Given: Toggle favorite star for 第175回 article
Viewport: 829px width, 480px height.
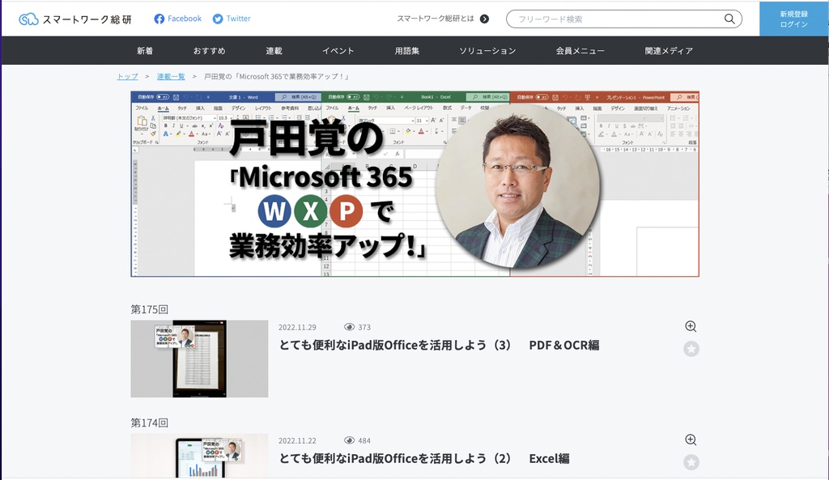Looking at the screenshot, I should (x=691, y=349).
